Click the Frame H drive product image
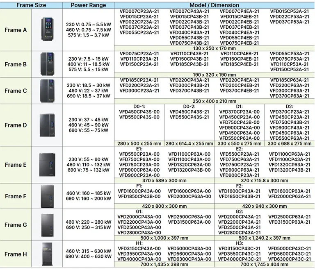 click(x=47, y=254)
